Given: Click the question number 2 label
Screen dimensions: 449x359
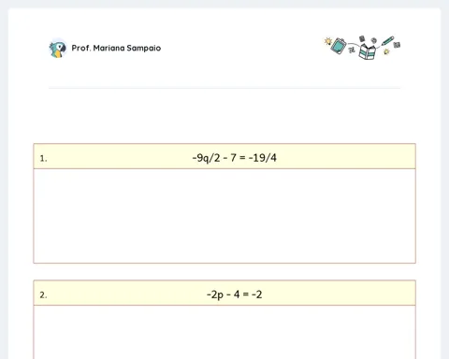Looking at the screenshot, I should click(x=43, y=295).
